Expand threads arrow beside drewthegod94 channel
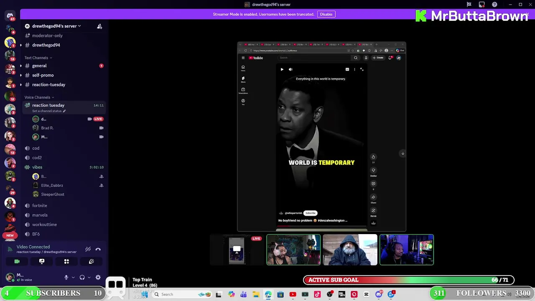This screenshot has height=301, width=535. pyautogui.click(x=21, y=45)
